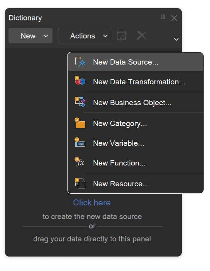Click the New Data Source database icon
Viewport: 210px width, 271px height.
(x=80, y=62)
